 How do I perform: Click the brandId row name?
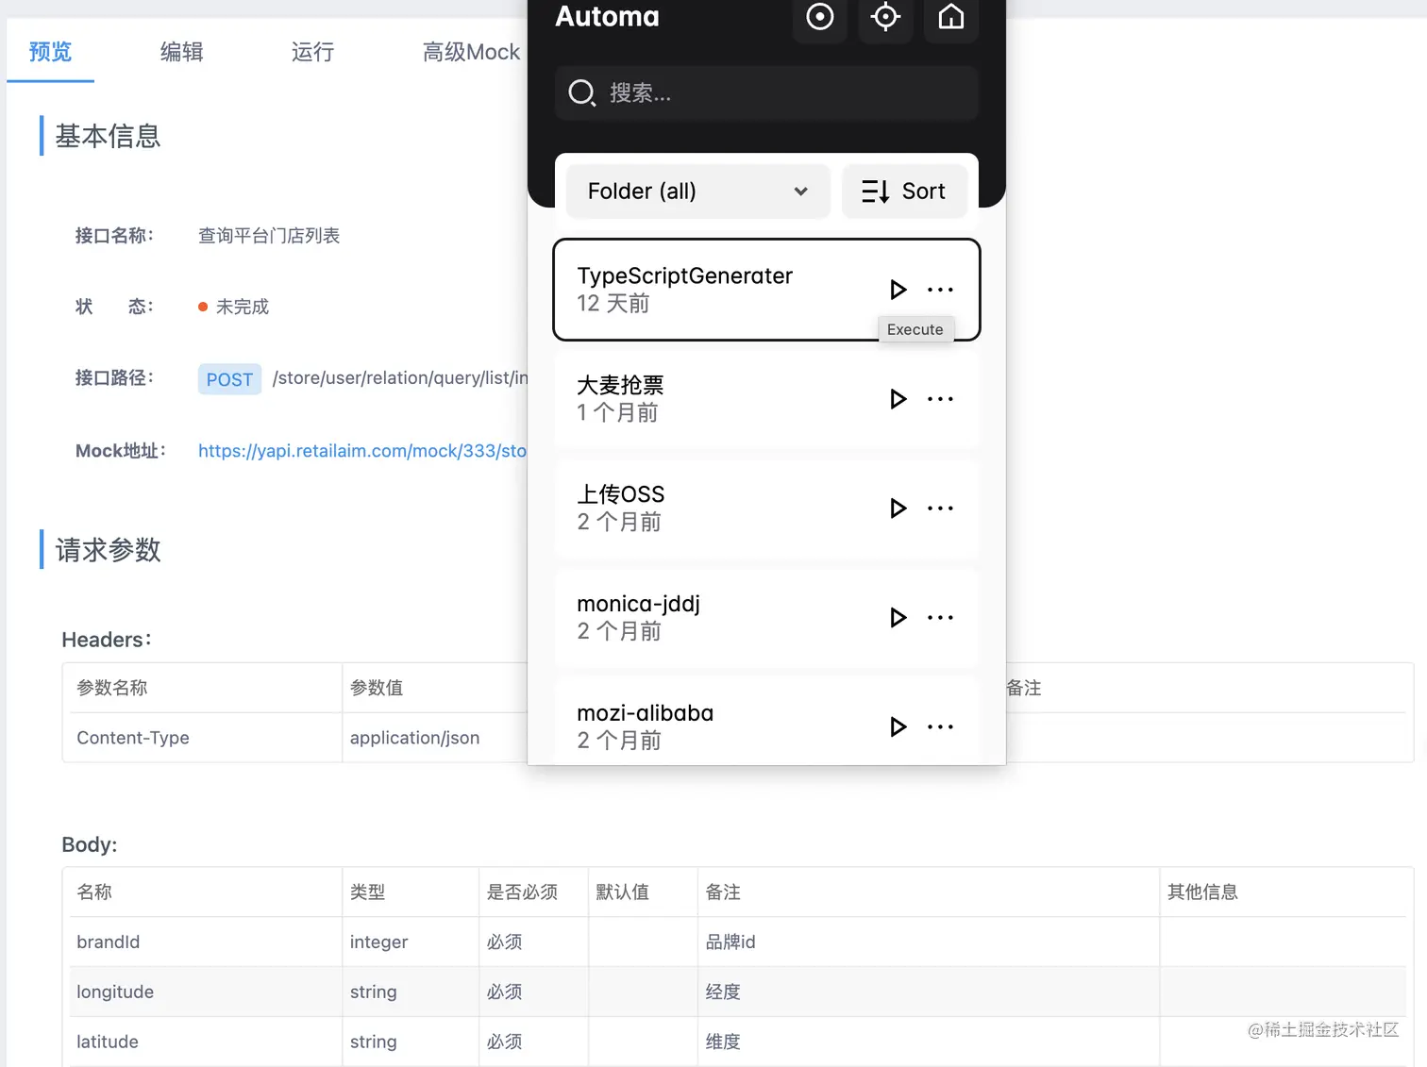[x=108, y=942]
